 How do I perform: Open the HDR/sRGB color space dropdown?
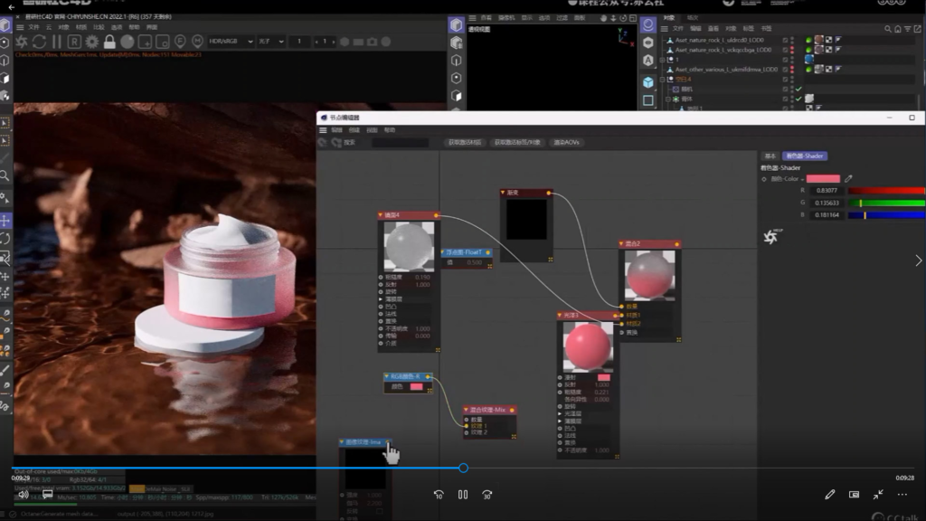coord(231,42)
